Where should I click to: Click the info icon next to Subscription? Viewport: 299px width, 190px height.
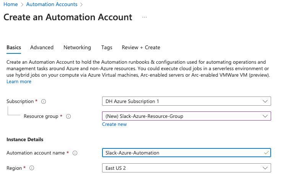tap(44, 101)
